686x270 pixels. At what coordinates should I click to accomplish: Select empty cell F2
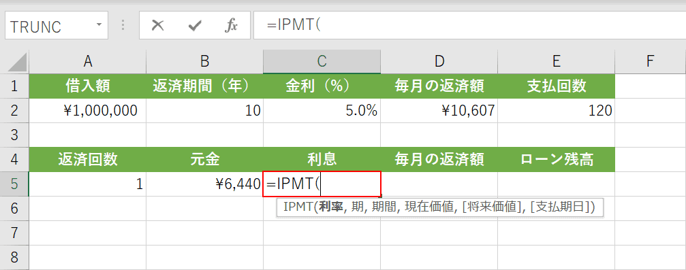650,111
